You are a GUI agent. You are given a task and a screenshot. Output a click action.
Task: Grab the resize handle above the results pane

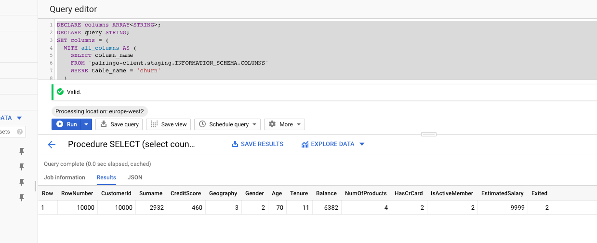pos(428,134)
